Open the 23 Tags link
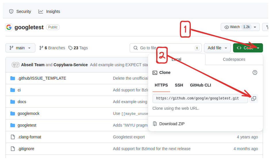The height and width of the screenshot is (161, 271). click(x=78, y=48)
